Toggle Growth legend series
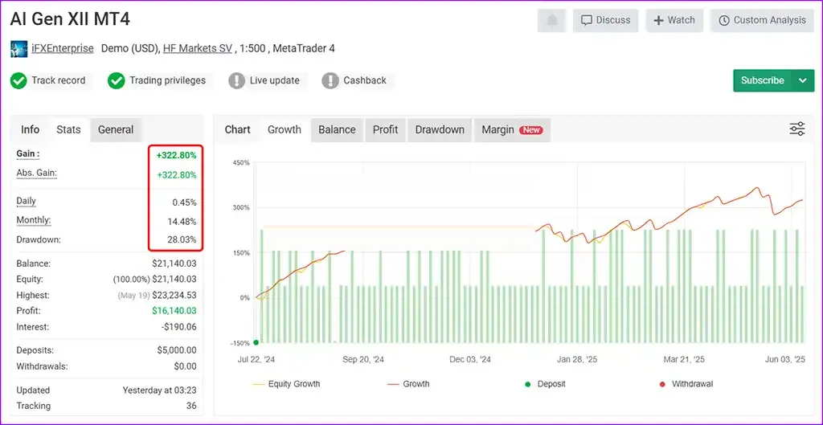This screenshot has width=823, height=425. pyautogui.click(x=408, y=384)
